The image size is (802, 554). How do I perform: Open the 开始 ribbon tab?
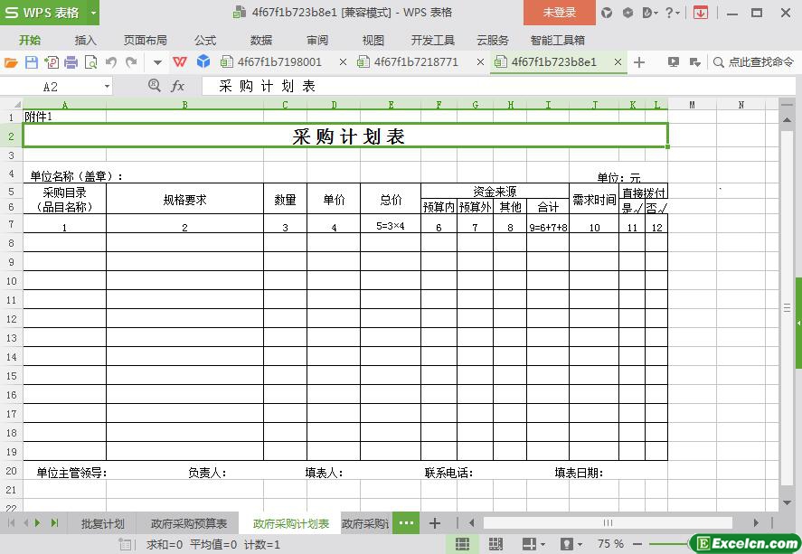(x=30, y=41)
